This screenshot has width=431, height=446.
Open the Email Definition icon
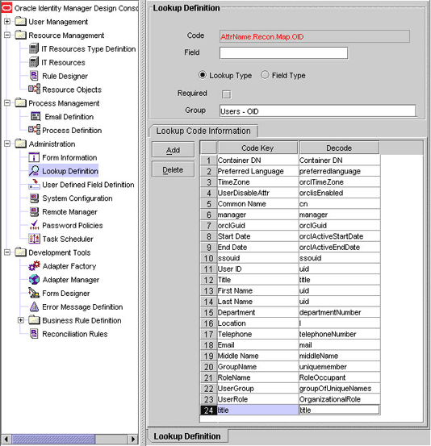[36, 116]
